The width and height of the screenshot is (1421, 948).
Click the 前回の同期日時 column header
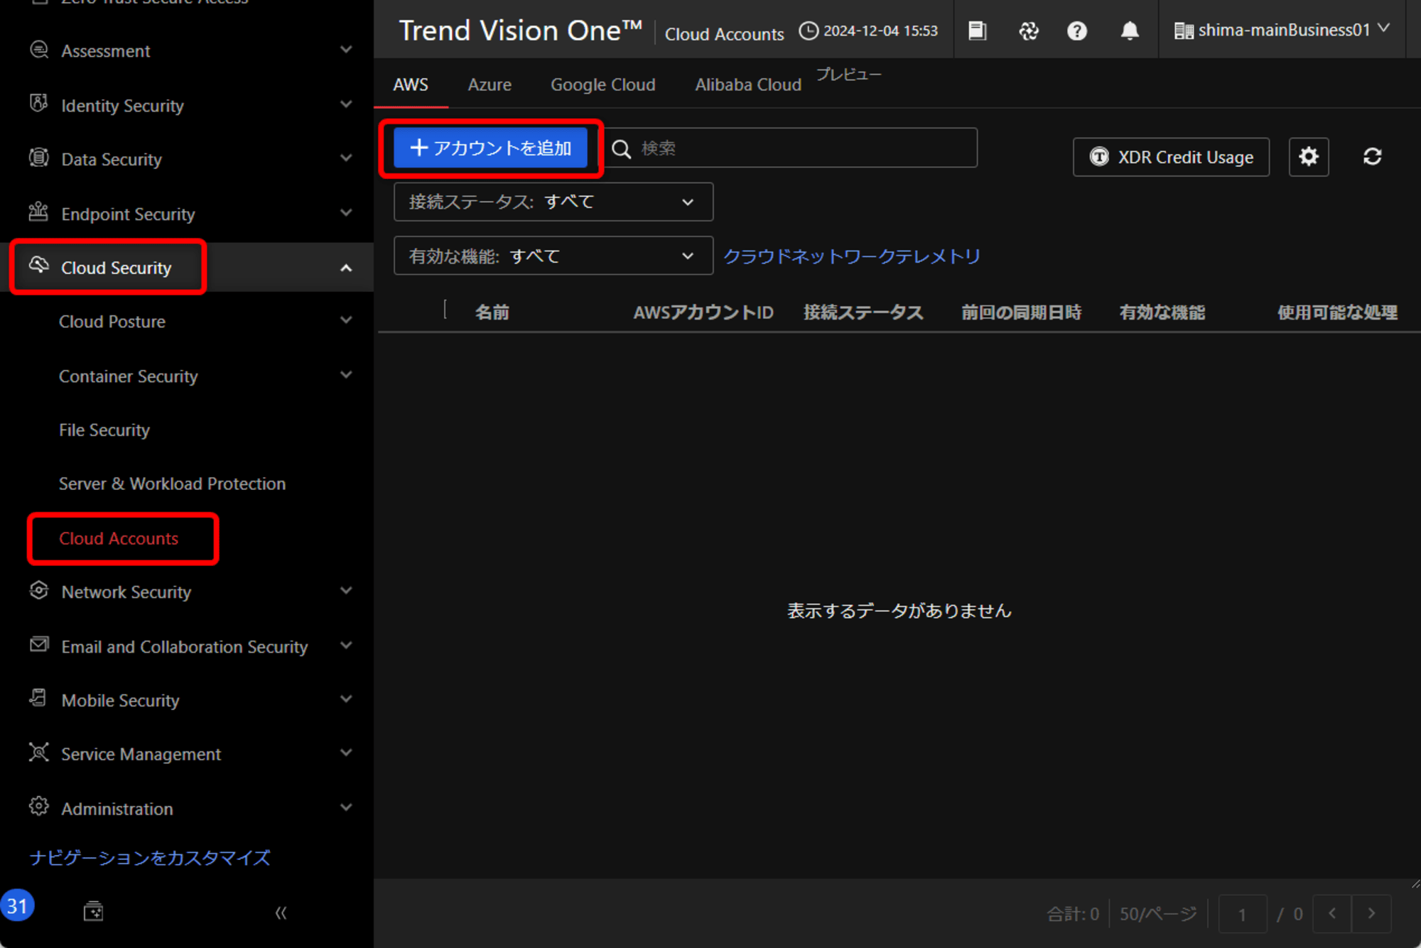tap(1022, 312)
